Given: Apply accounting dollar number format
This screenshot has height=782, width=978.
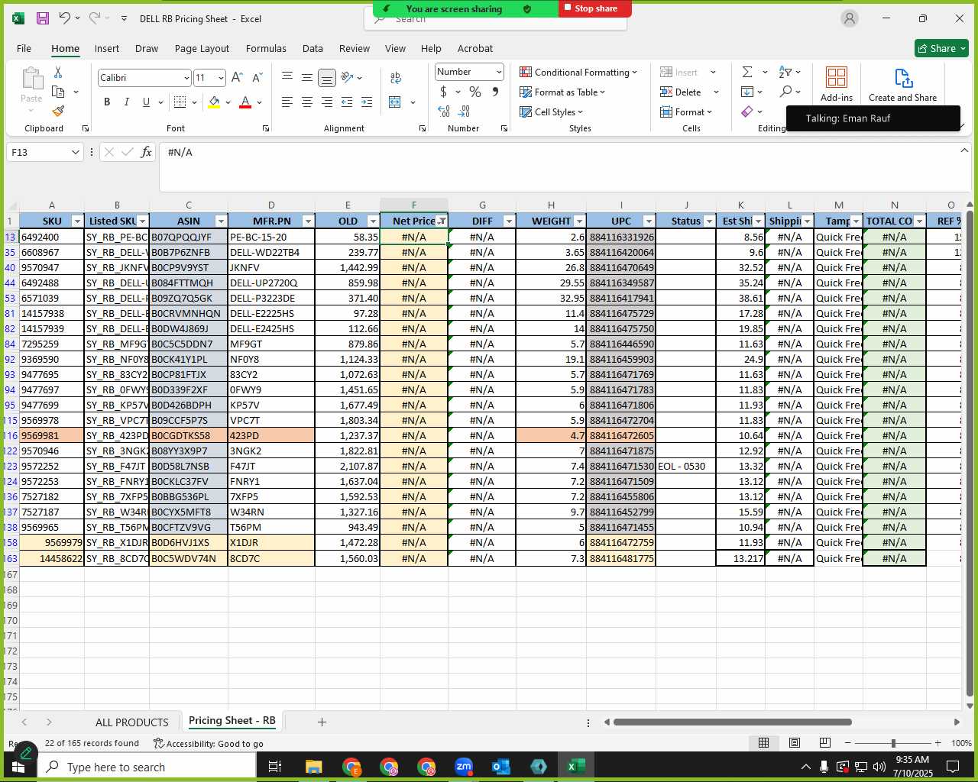Looking at the screenshot, I should [x=444, y=92].
